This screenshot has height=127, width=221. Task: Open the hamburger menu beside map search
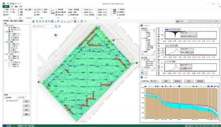pyautogui.click(x=60, y=26)
